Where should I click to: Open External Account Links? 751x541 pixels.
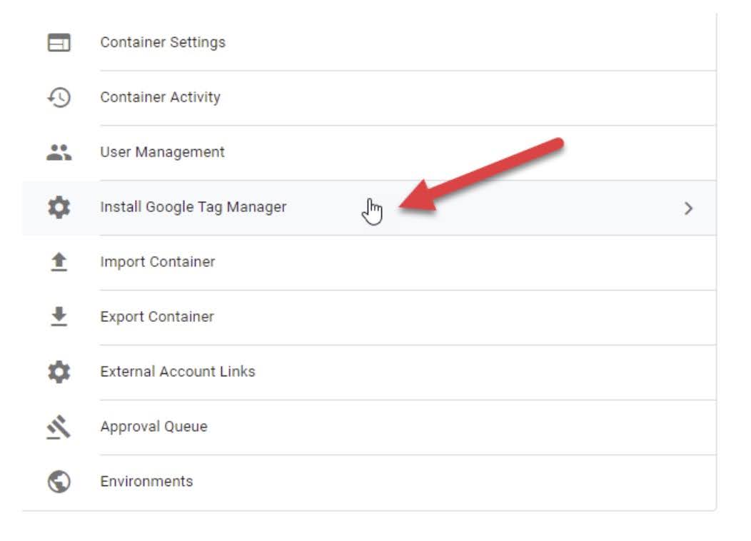pos(369,372)
